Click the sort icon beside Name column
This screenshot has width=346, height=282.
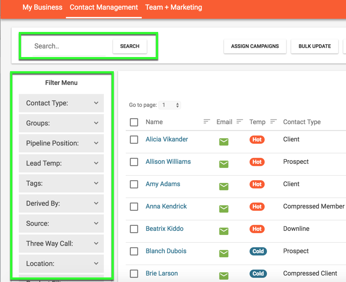[x=207, y=122]
